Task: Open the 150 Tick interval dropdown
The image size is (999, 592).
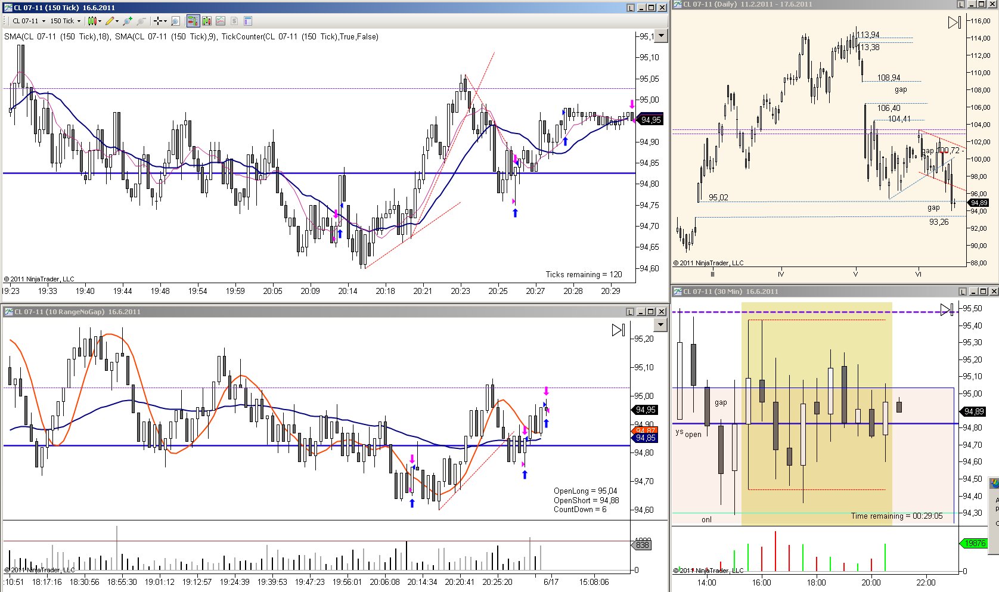Action: coord(65,21)
